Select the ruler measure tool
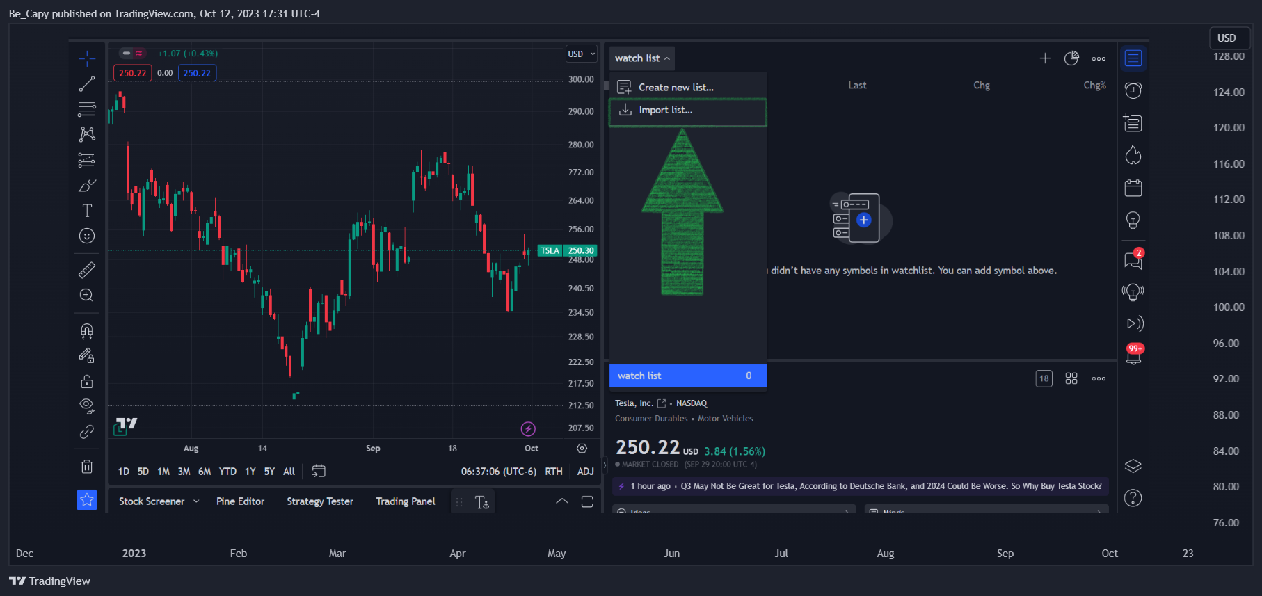1262x596 pixels. [x=87, y=270]
